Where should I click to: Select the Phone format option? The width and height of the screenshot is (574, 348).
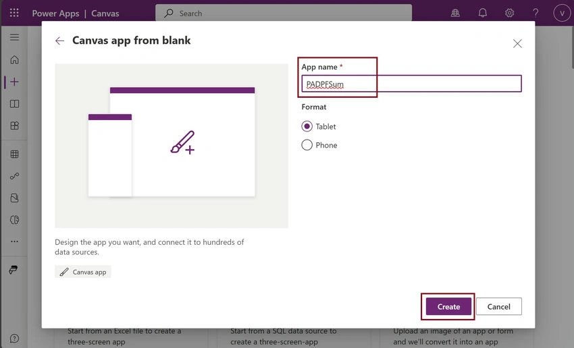(319, 145)
